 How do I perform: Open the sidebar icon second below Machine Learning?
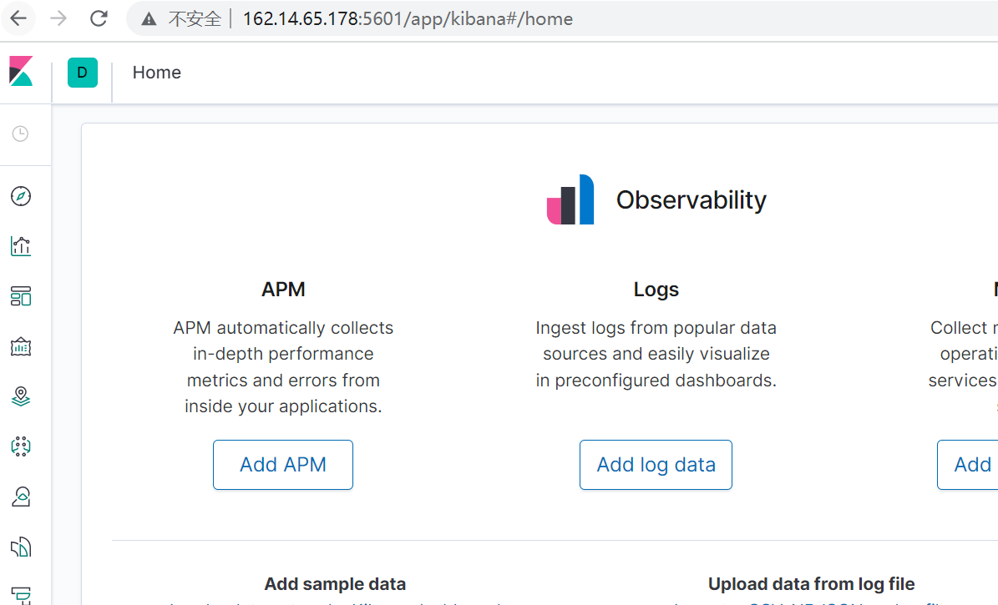point(21,547)
